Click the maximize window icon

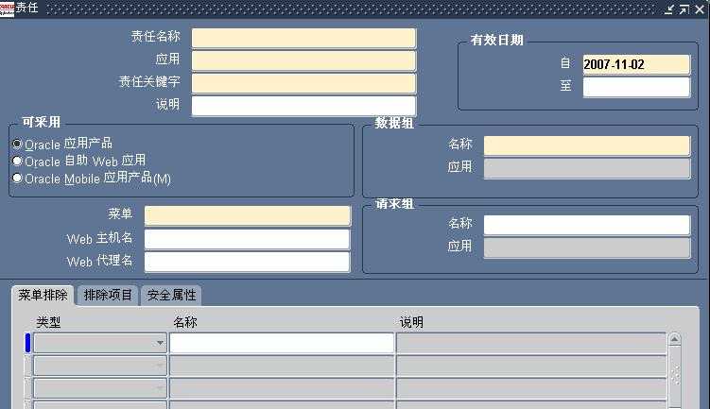pyautogui.click(x=684, y=9)
